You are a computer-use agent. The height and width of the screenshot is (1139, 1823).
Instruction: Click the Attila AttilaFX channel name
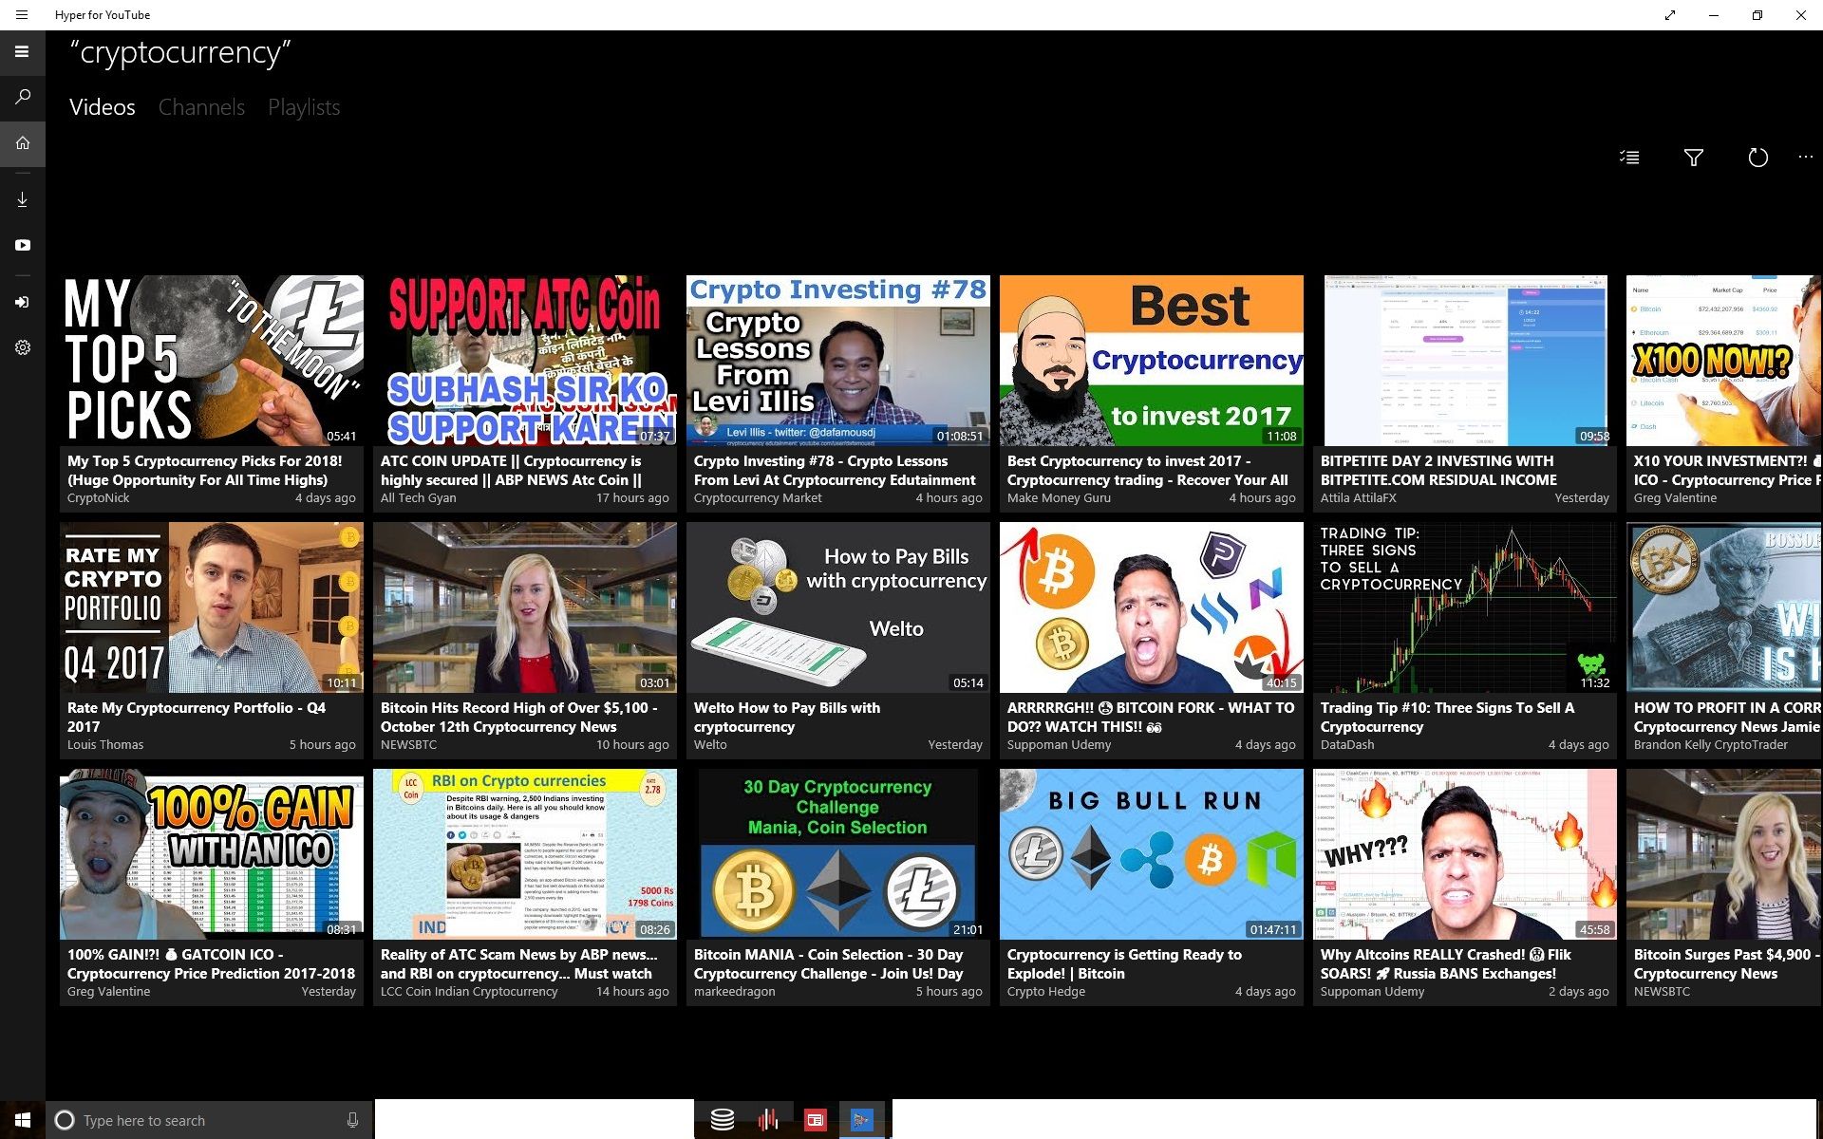[x=1358, y=498]
